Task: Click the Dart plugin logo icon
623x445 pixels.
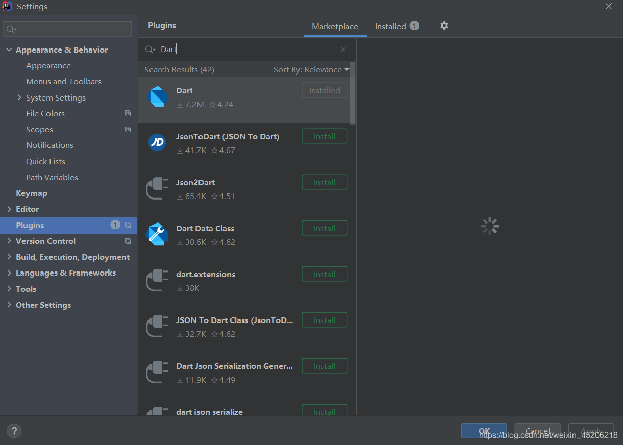Action: coord(157,97)
